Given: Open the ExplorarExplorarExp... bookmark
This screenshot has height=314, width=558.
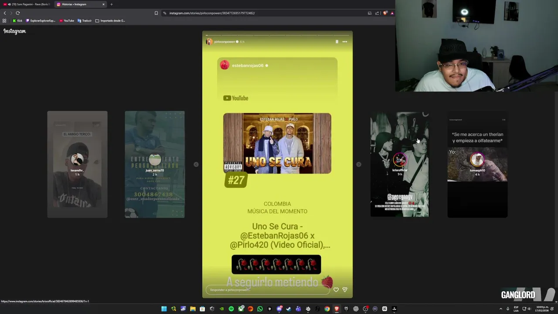Looking at the screenshot, I should (41, 20).
